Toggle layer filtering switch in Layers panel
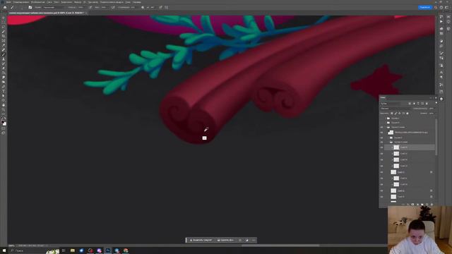The height and width of the screenshot is (254, 452). 436,103
